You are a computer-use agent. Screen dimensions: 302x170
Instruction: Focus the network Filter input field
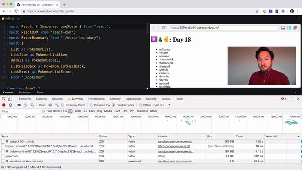tap(20, 111)
